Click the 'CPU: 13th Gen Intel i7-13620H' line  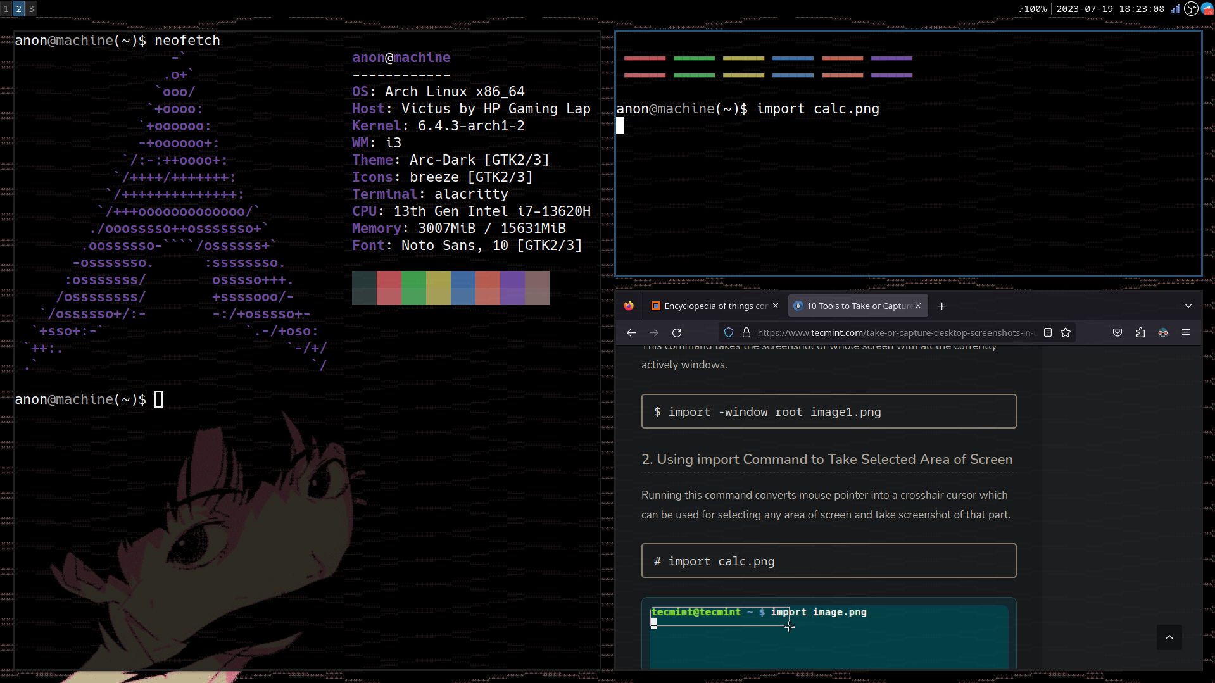click(471, 211)
